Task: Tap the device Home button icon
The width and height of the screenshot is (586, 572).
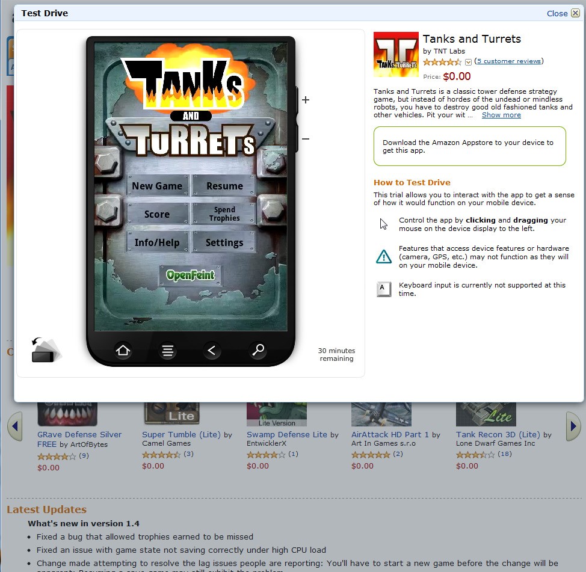Action: [123, 351]
